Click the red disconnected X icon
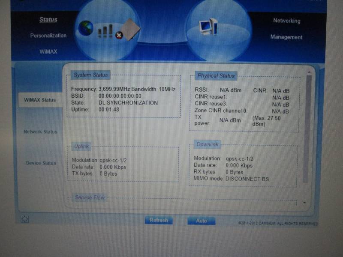The image size is (343, 257). (x=119, y=36)
